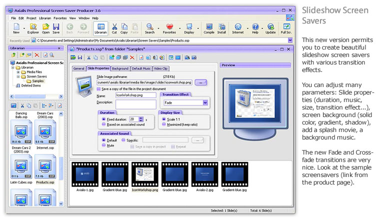Open the Recently Used path dropdown arrow
This screenshot has height=220, width=380.
click(x=290, y=40)
